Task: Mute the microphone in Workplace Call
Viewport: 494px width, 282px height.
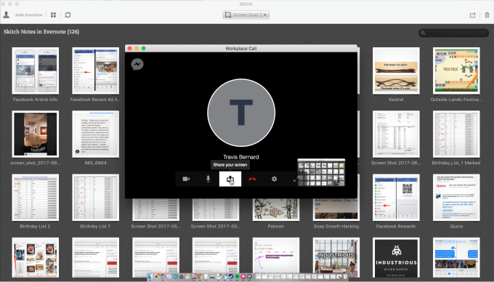Action: click(x=208, y=179)
